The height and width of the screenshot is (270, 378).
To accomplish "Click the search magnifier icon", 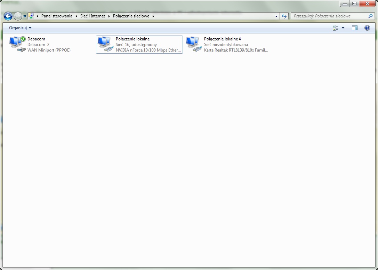I will coord(370,16).
